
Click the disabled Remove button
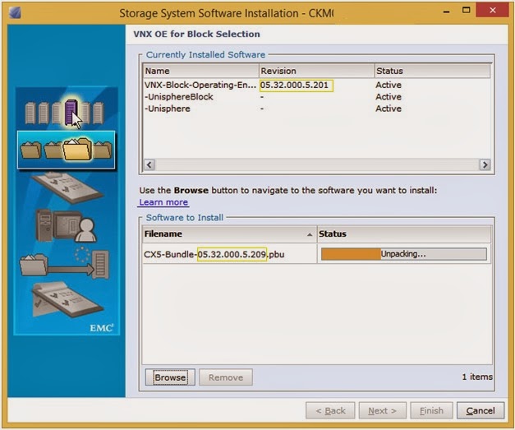click(x=226, y=377)
